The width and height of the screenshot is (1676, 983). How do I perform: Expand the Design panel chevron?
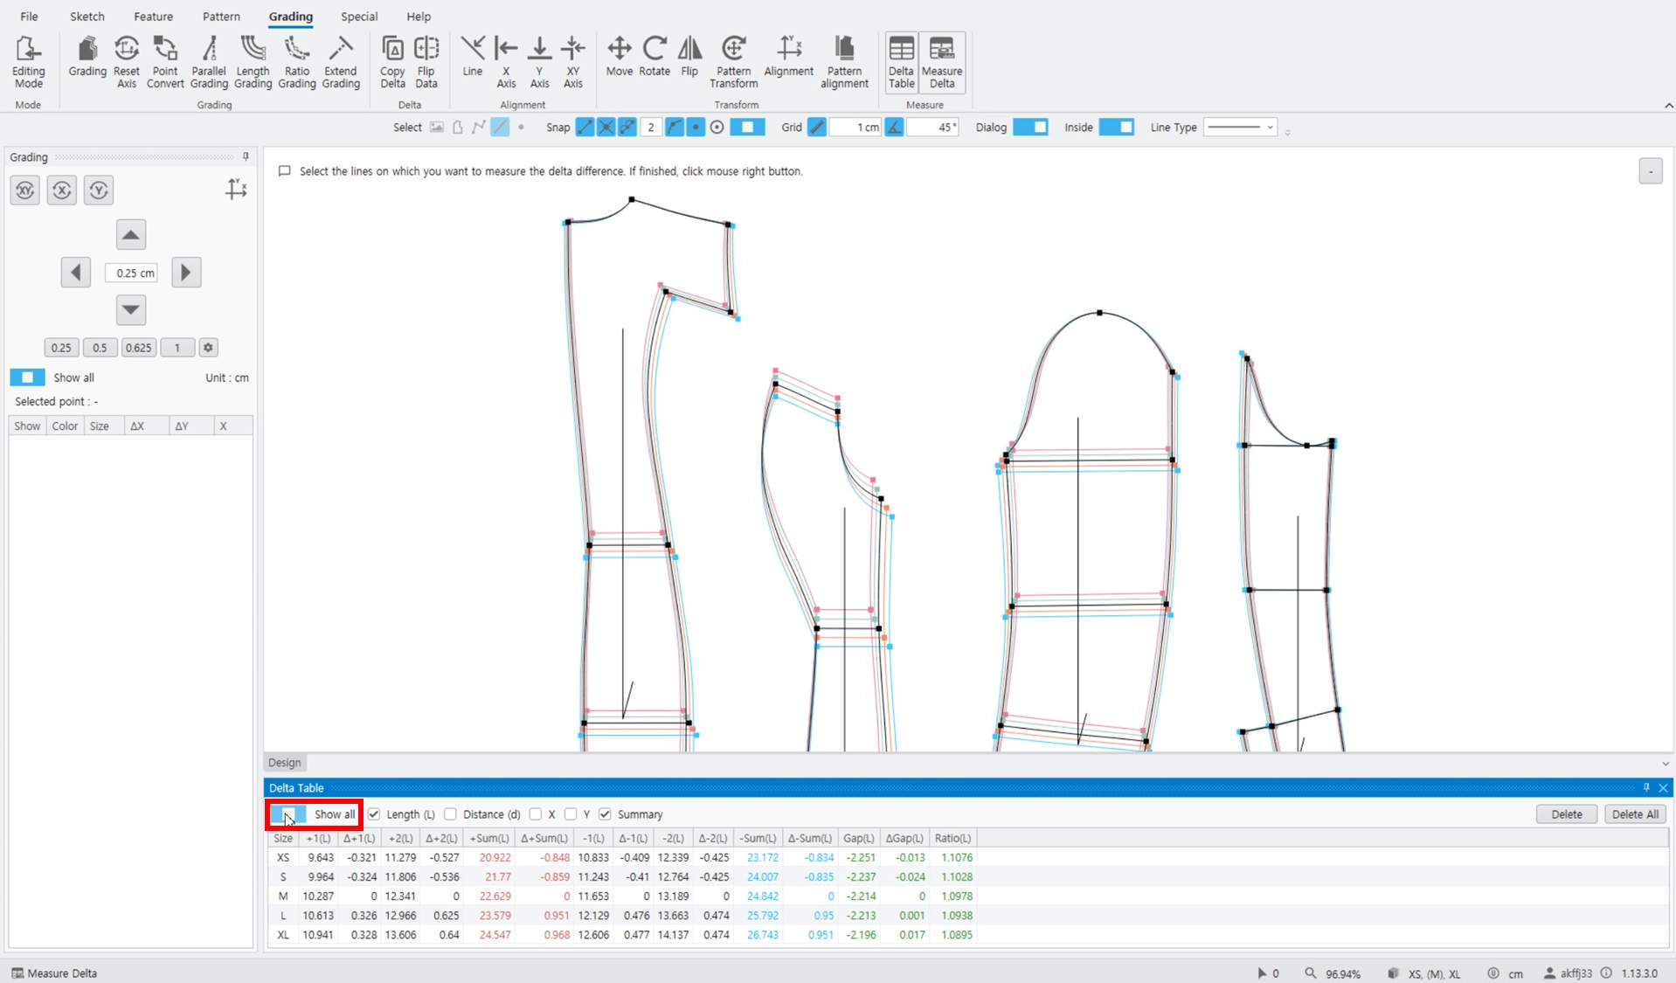1665,763
